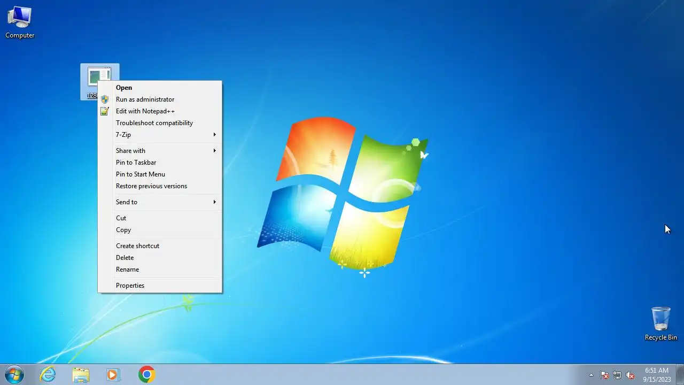Choose Rename from the context menu
The image size is (684, 385).
(160, 269)
